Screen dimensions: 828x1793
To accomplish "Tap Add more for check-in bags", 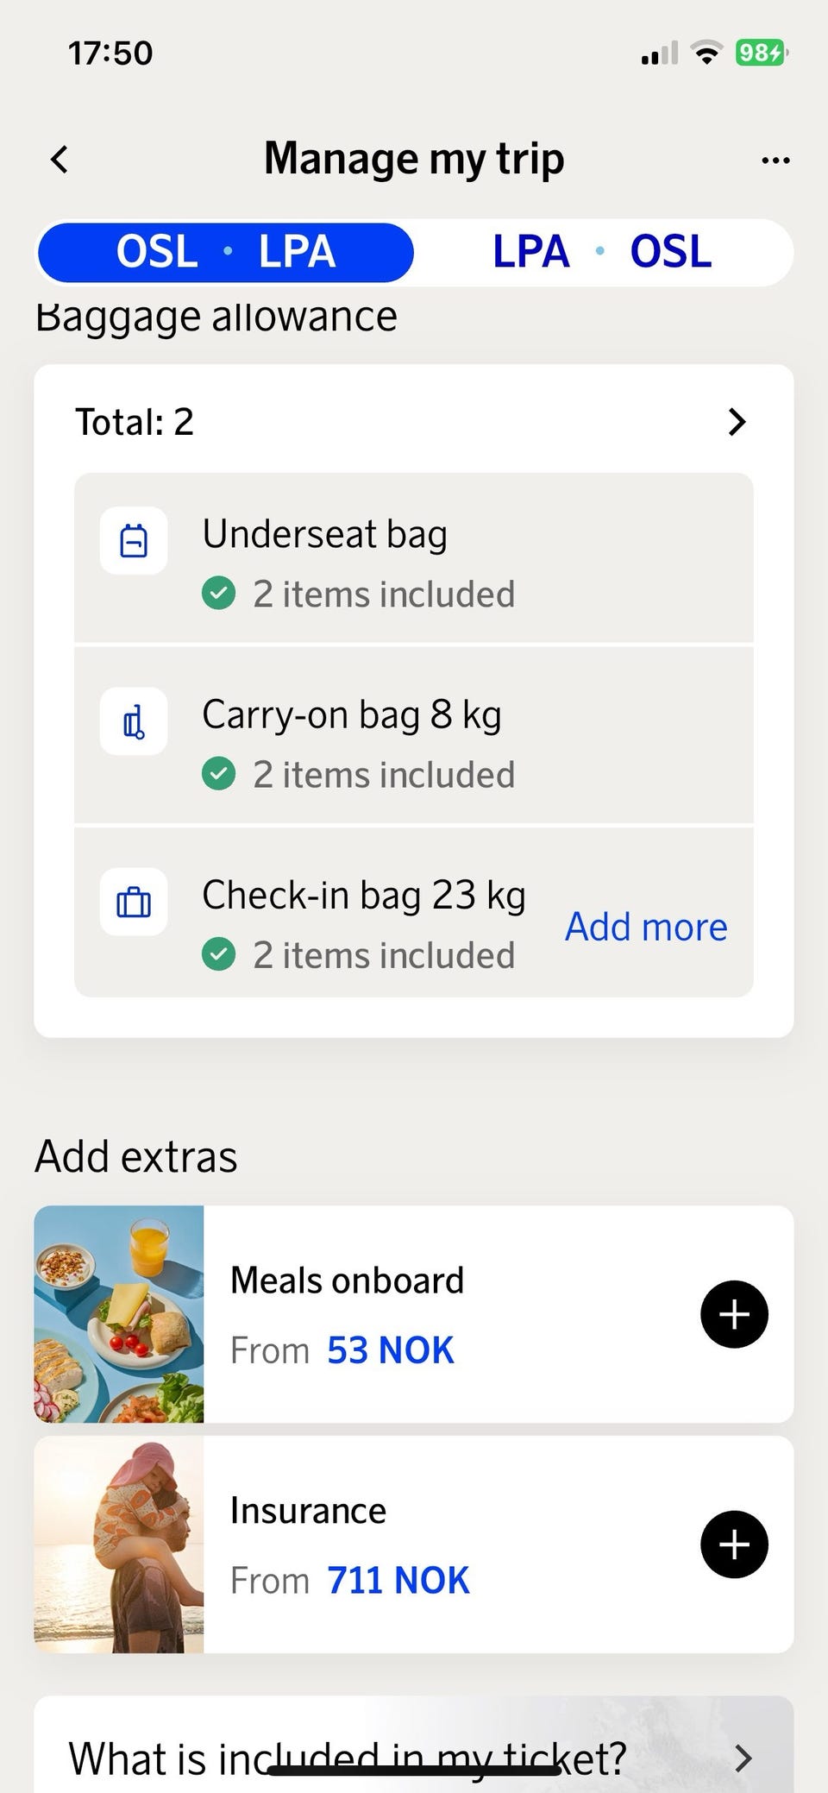I will tap(646, 927).
